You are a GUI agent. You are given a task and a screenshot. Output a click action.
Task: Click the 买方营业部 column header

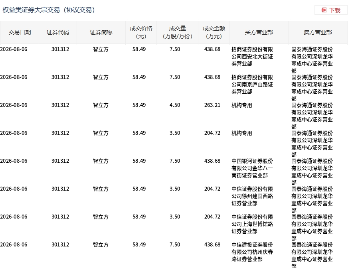point(259,32)
